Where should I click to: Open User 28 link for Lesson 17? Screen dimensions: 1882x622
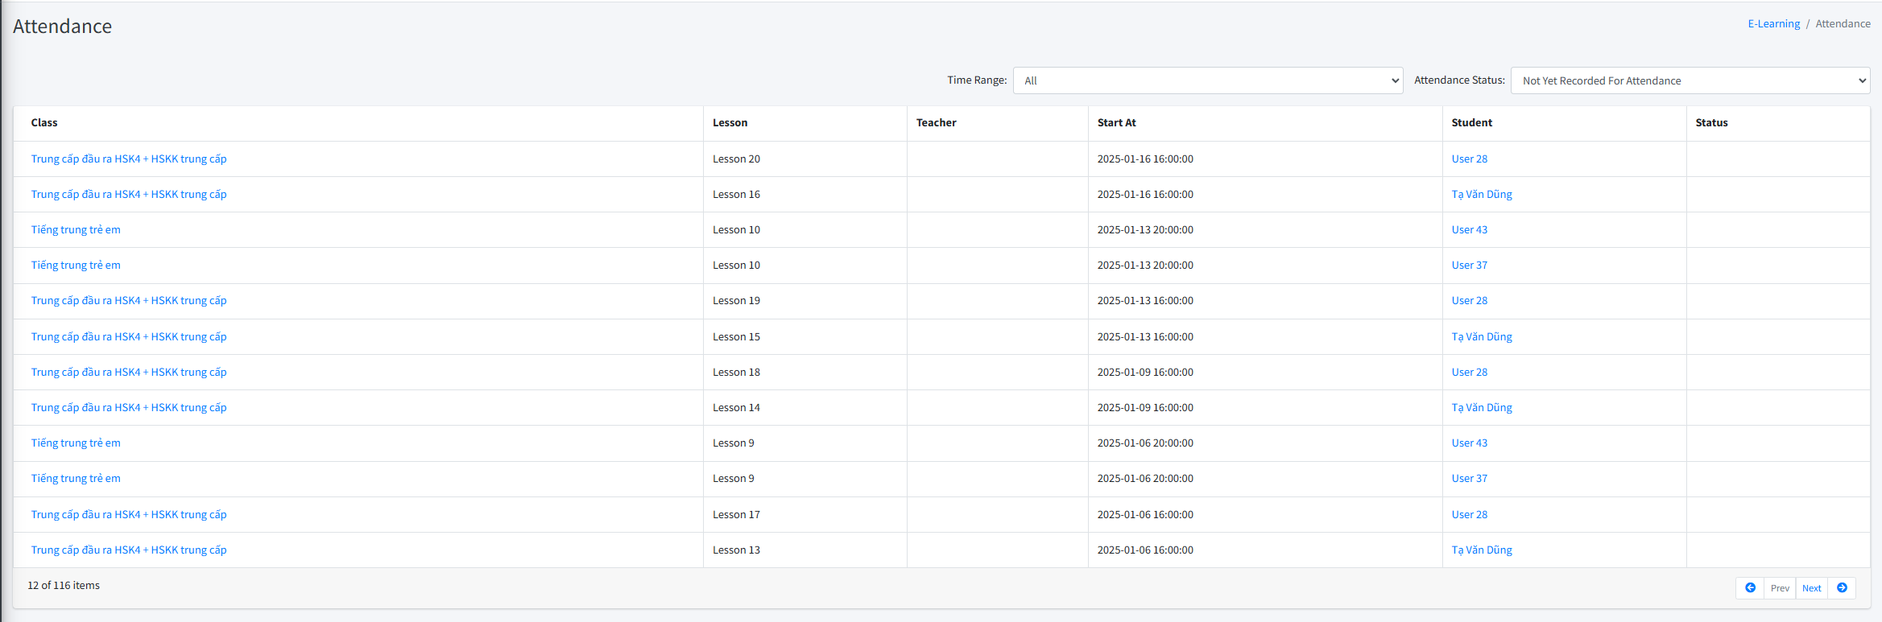[x=1469, y=515]
